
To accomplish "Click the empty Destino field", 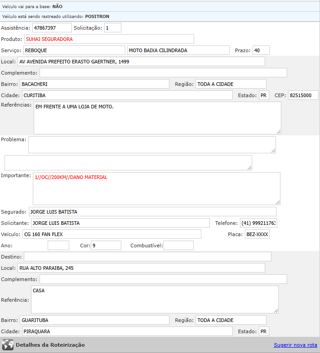I will [x=147, y=256].
